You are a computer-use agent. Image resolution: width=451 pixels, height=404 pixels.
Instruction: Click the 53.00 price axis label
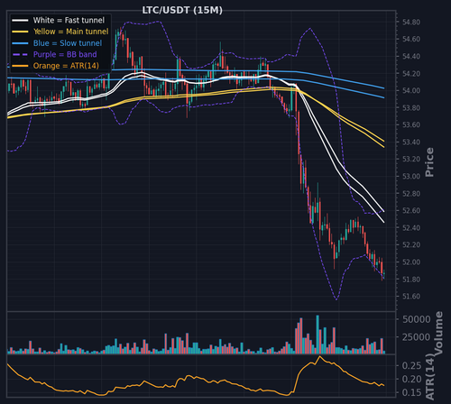[411, 176]
